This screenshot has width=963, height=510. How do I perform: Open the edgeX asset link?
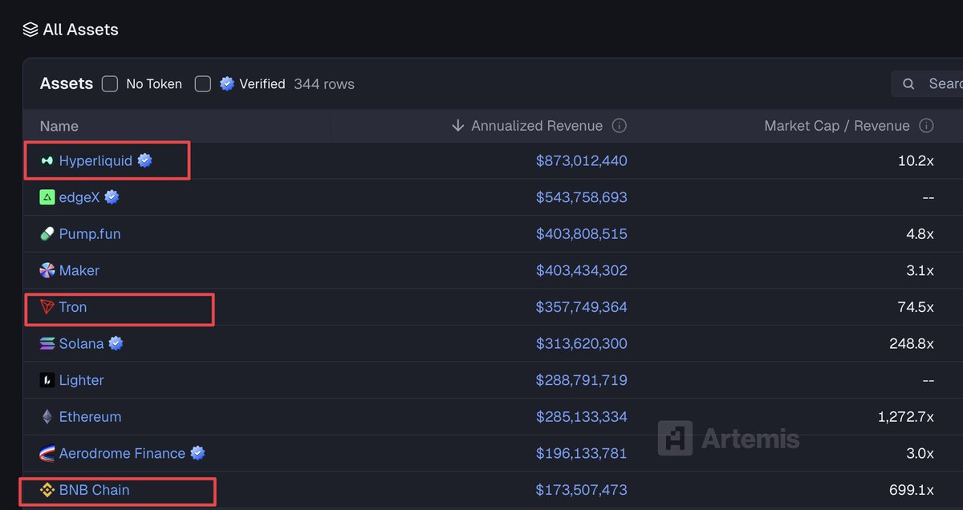click(79, 197)
